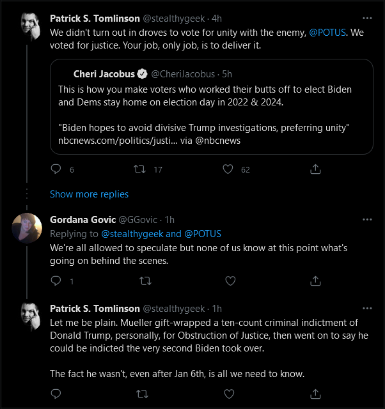The width and height of the screenshot is (385, 409).
Task: Reply to Gordana Govic's tweet
Action: pos(56,281)
